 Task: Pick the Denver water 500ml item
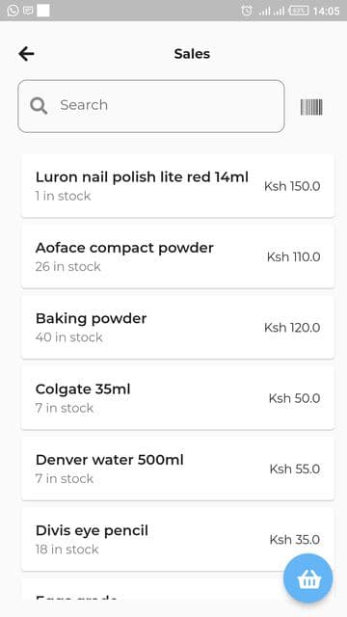coord(177,469)
